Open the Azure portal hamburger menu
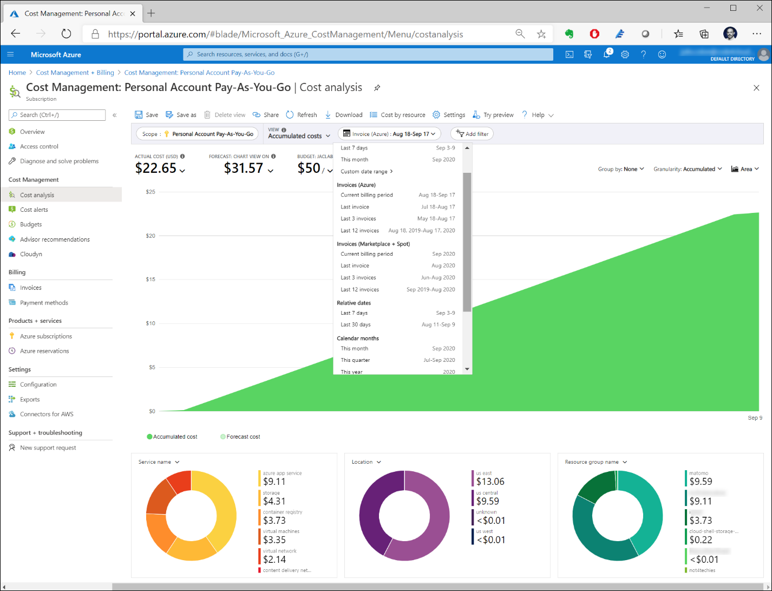 [x=10, y=54]
